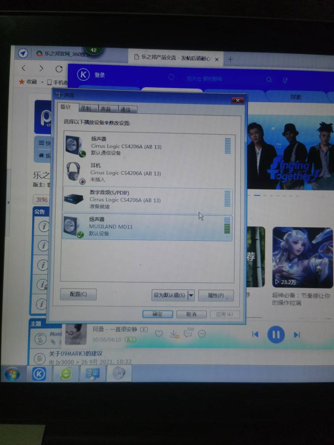The width and height of the screenshot is (334, 445).
Task: Open comments for the playing song
Action: pos(188,334)
